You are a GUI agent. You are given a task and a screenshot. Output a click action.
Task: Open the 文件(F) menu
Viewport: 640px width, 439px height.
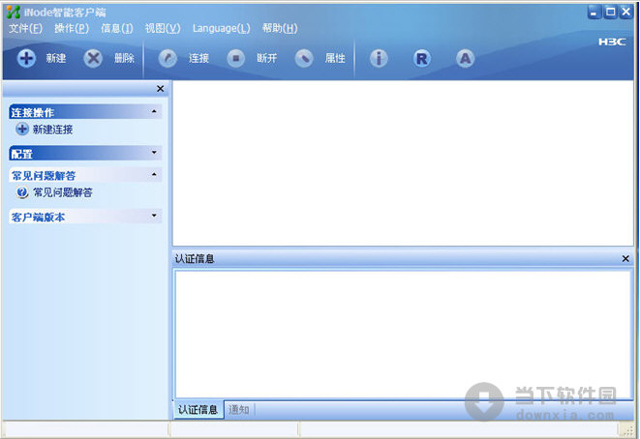tap(25, 29)
